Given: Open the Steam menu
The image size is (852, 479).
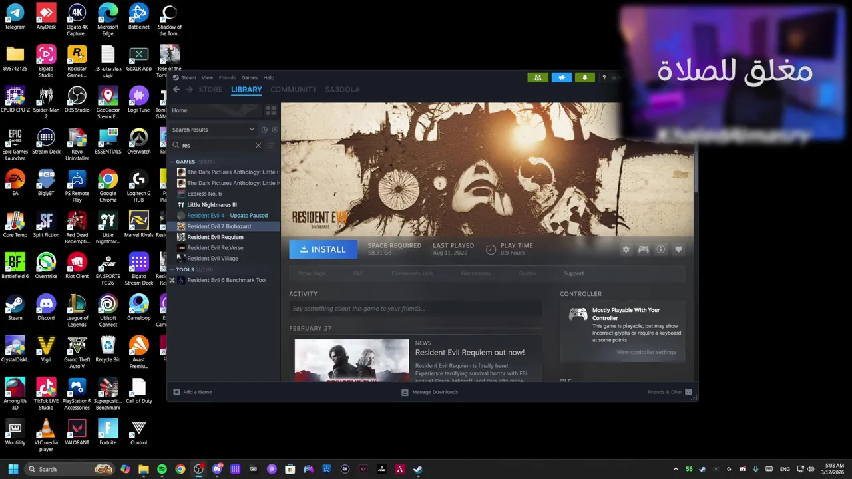Looking at the screenshot, I should pos(188,78).
